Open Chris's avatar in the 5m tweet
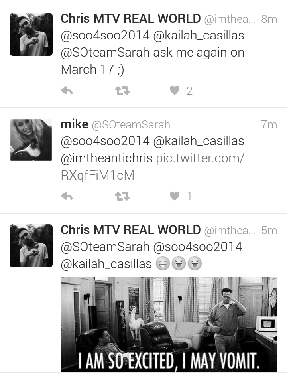The height and width of the screenshot is (383, 287). pyautogui.click(x=31, y=246)
